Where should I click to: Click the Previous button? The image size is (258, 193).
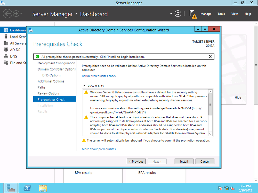point(136,161)
